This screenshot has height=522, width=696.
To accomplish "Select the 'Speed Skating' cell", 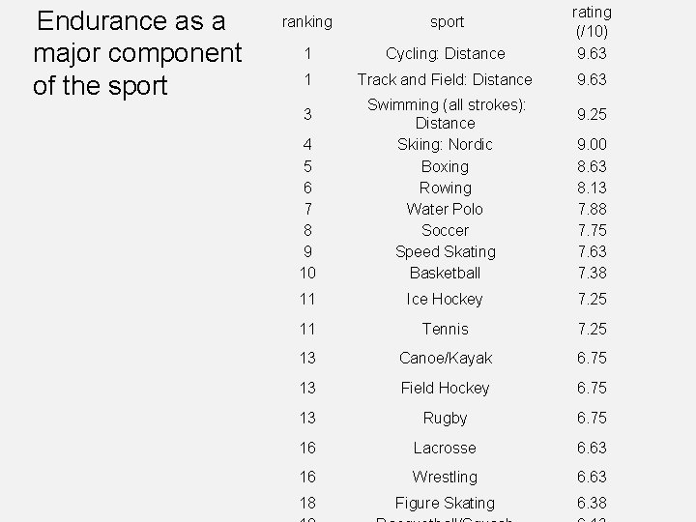I will [445, 251].
